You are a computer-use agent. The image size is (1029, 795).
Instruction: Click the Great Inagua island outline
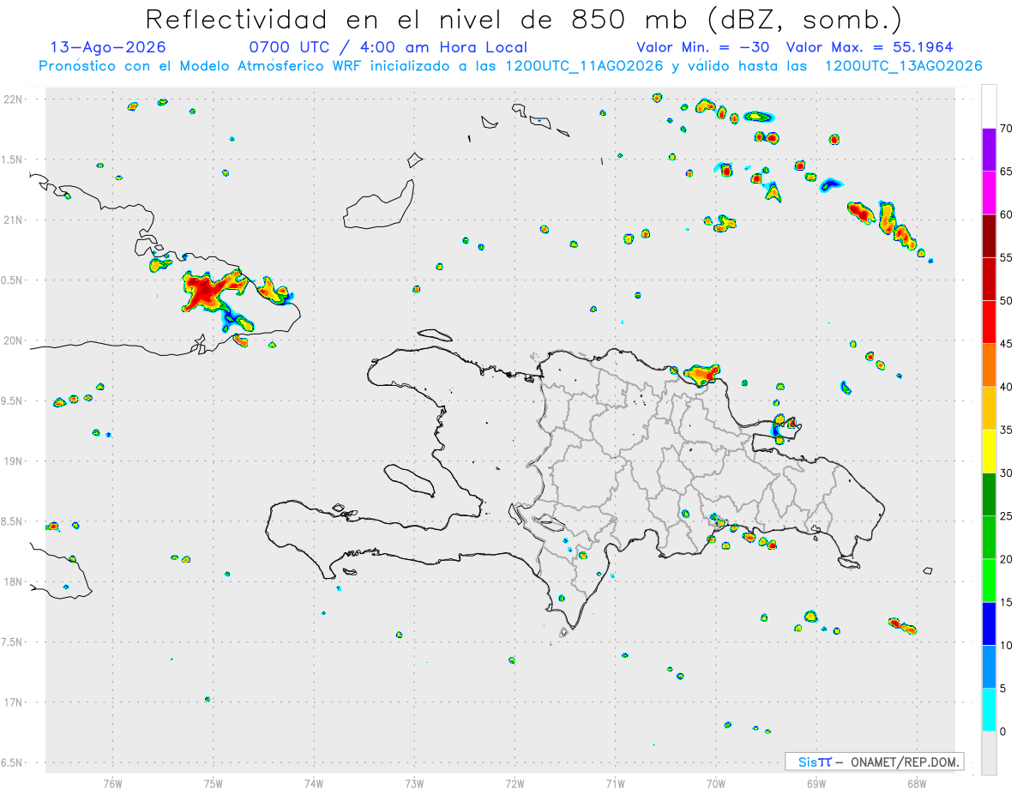379,203
